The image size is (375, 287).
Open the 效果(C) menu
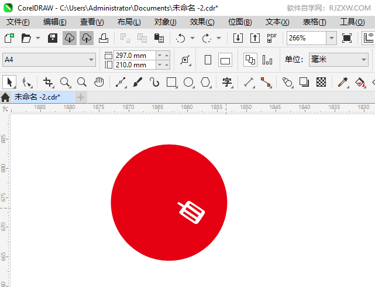(x=202, y=22)
